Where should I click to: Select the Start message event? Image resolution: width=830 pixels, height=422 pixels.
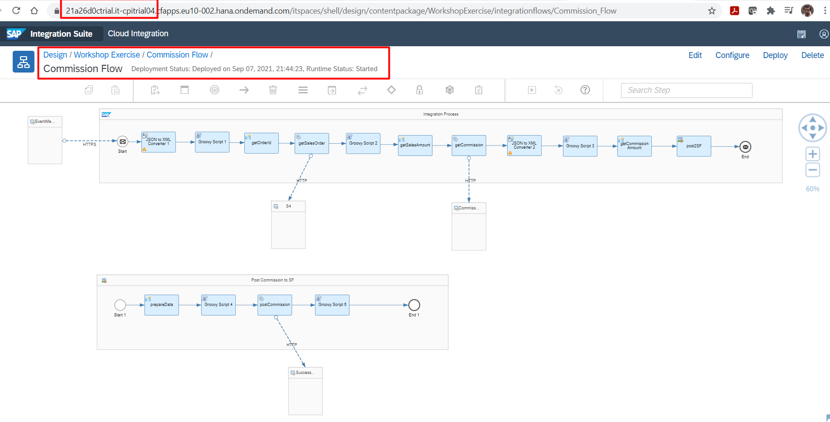coord(122,141)
